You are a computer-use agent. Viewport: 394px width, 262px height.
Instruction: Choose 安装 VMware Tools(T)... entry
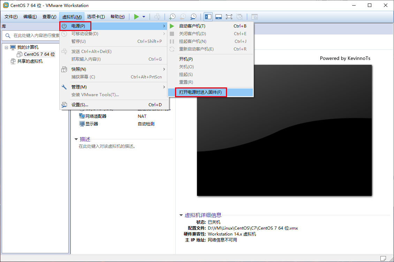113,95
